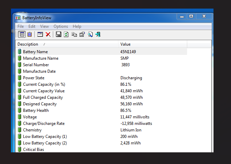This screenshot has height=164, width=231.
Task: Select the Serial Number row label
Action: (x=36, y=65)
